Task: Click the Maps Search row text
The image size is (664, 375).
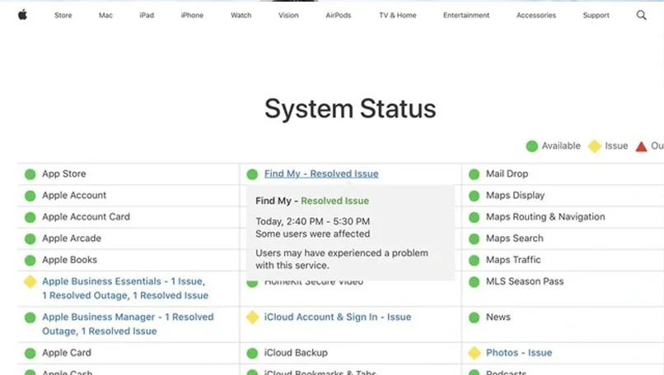Action: [x=515, y=238]
